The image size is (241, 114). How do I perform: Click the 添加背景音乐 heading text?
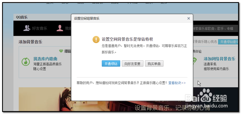pyautogui.click(x=30, y=42)
